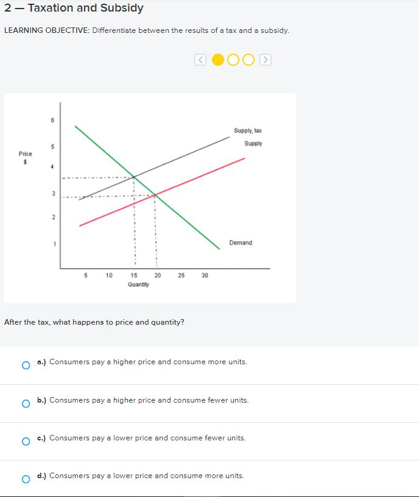
Task: Choose radio button for answer a
Action: pos(26,365)
